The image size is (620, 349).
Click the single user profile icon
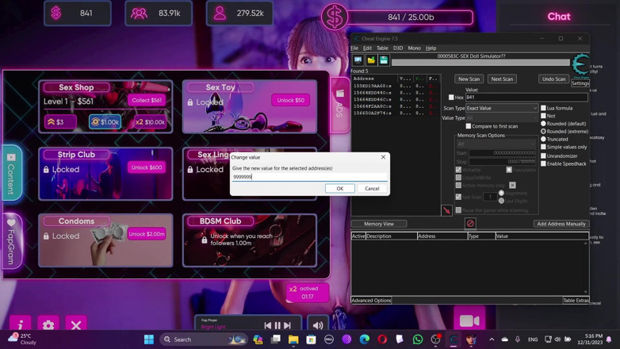[220, 13]
